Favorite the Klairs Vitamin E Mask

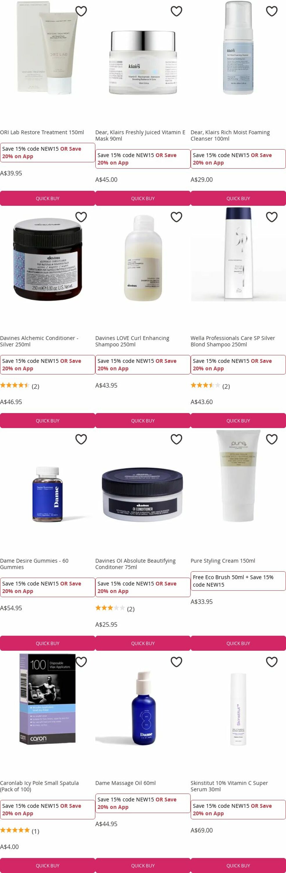pos(177,11)
